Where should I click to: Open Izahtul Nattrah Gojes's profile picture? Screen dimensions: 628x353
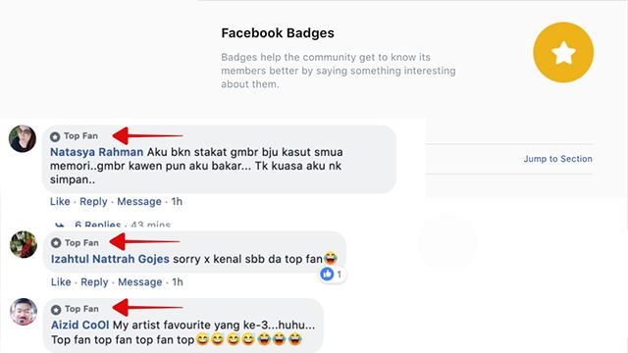24,244
